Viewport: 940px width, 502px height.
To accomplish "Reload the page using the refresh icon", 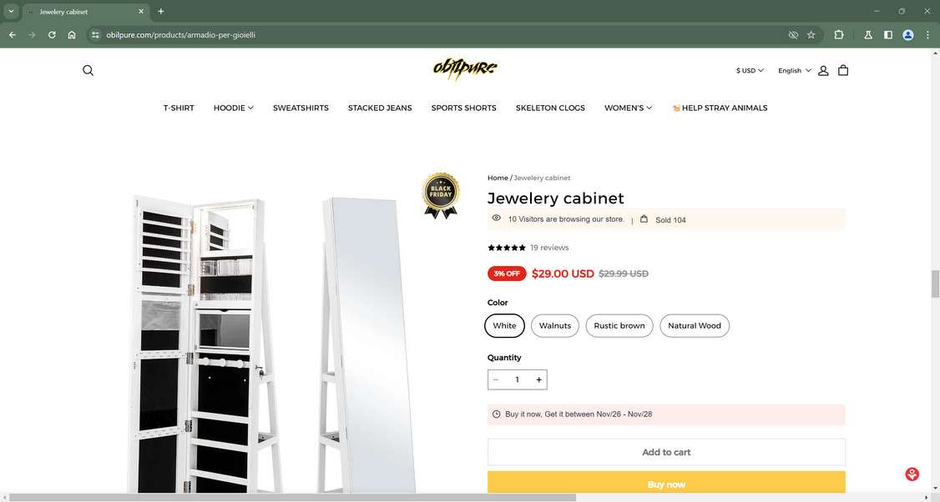I will pyautogui.click(x=52, y=35).
